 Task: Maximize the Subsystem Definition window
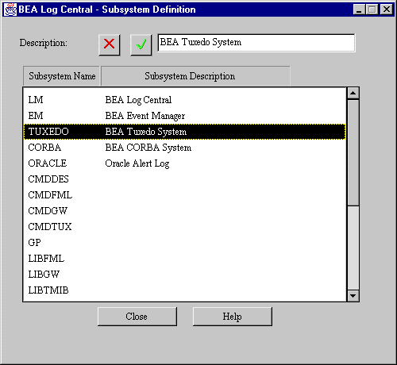(x=372, y=10)
